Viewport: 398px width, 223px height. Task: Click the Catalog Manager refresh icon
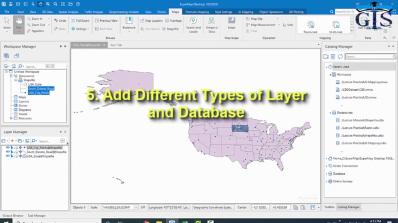[340, 56]
